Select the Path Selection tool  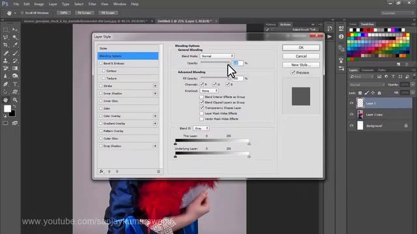[5, 92]
